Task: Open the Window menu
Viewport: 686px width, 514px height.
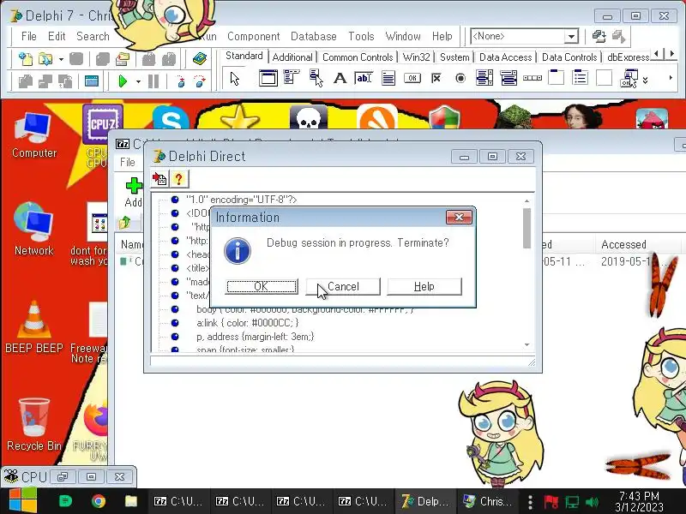Action: point(403,36)
